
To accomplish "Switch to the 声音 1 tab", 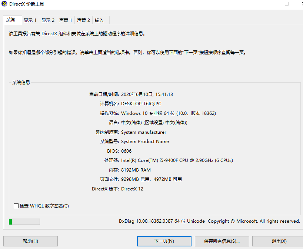I will point(66,20).
